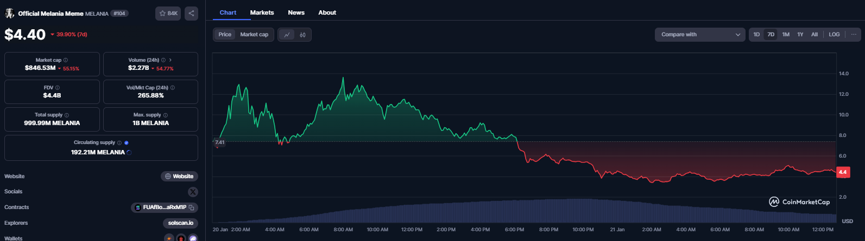865x241 pixels.
Task: Click the Market cap info icon
Action: pyautogui.click(x=66, y=60)
